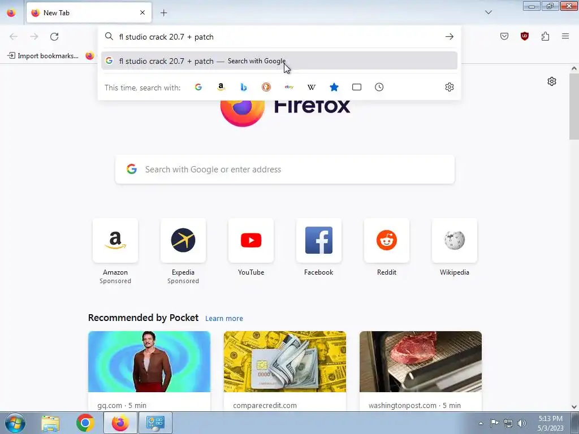Click the vertical scrollbar thumb

[x=574, y=106]
